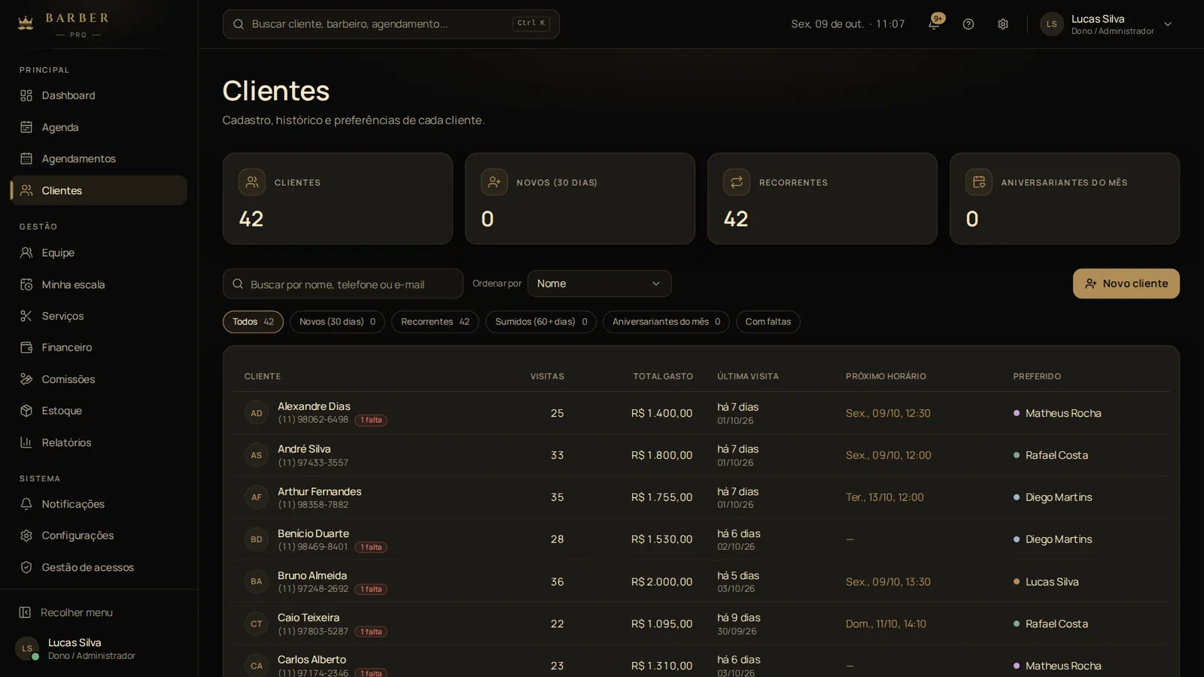Filter by Com faltas chip
This screenshot has height=677, width=1204.
[x=768, y=322]
